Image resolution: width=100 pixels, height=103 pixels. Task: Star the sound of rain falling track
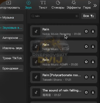pos(86,92)
